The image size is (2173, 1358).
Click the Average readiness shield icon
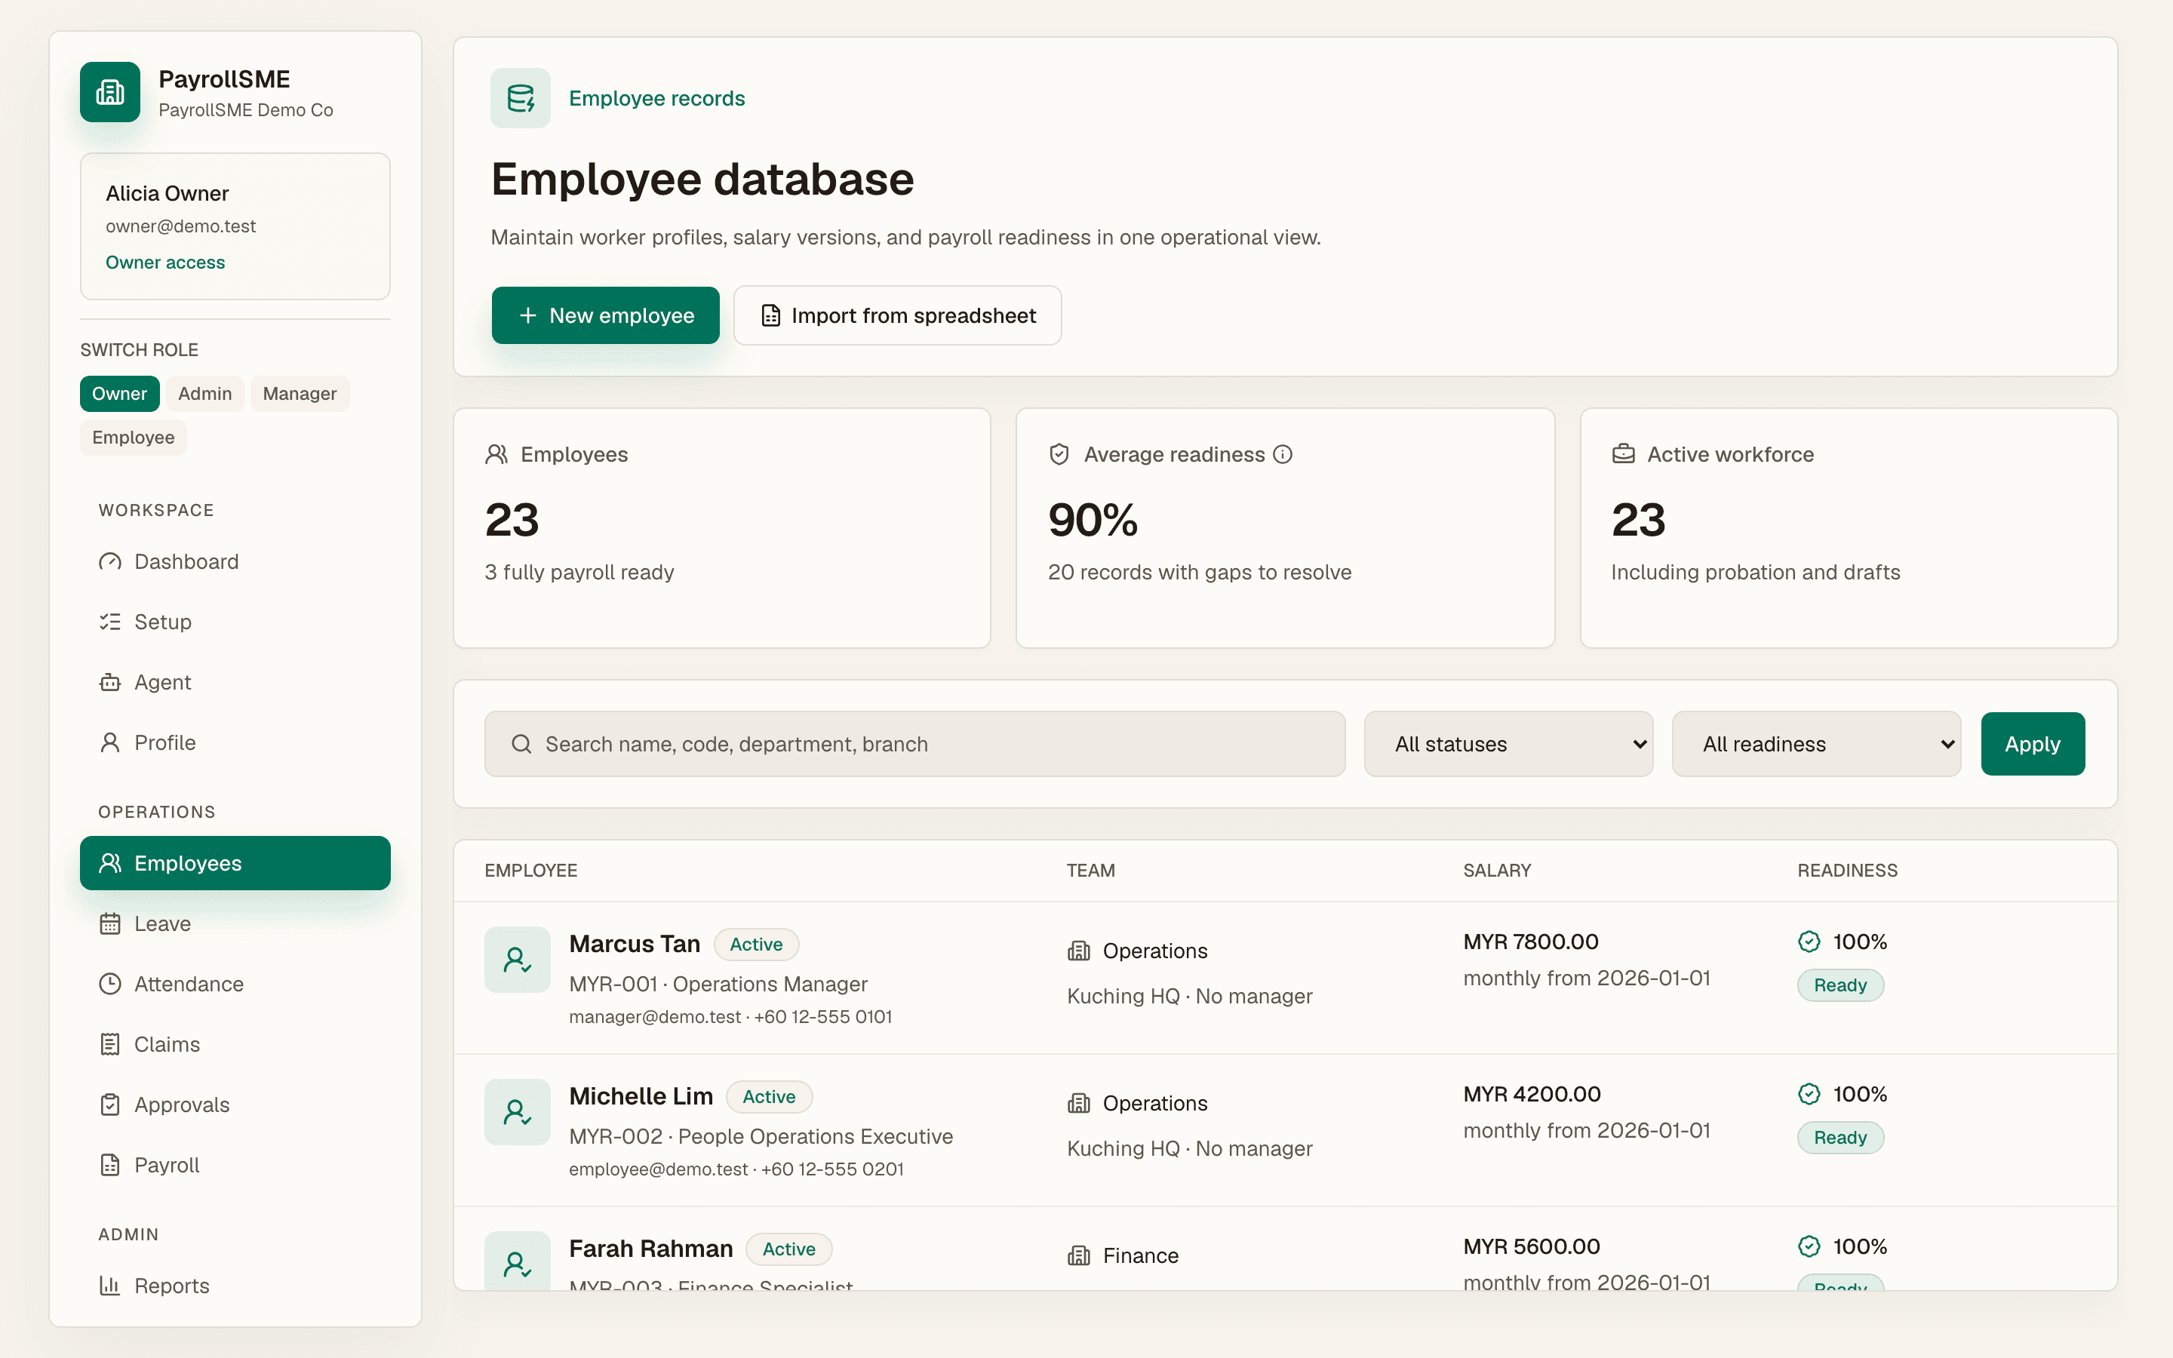(1059, 454)
